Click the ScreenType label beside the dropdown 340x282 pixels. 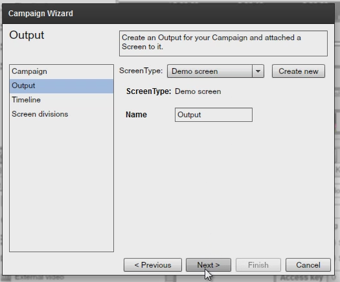141,71
